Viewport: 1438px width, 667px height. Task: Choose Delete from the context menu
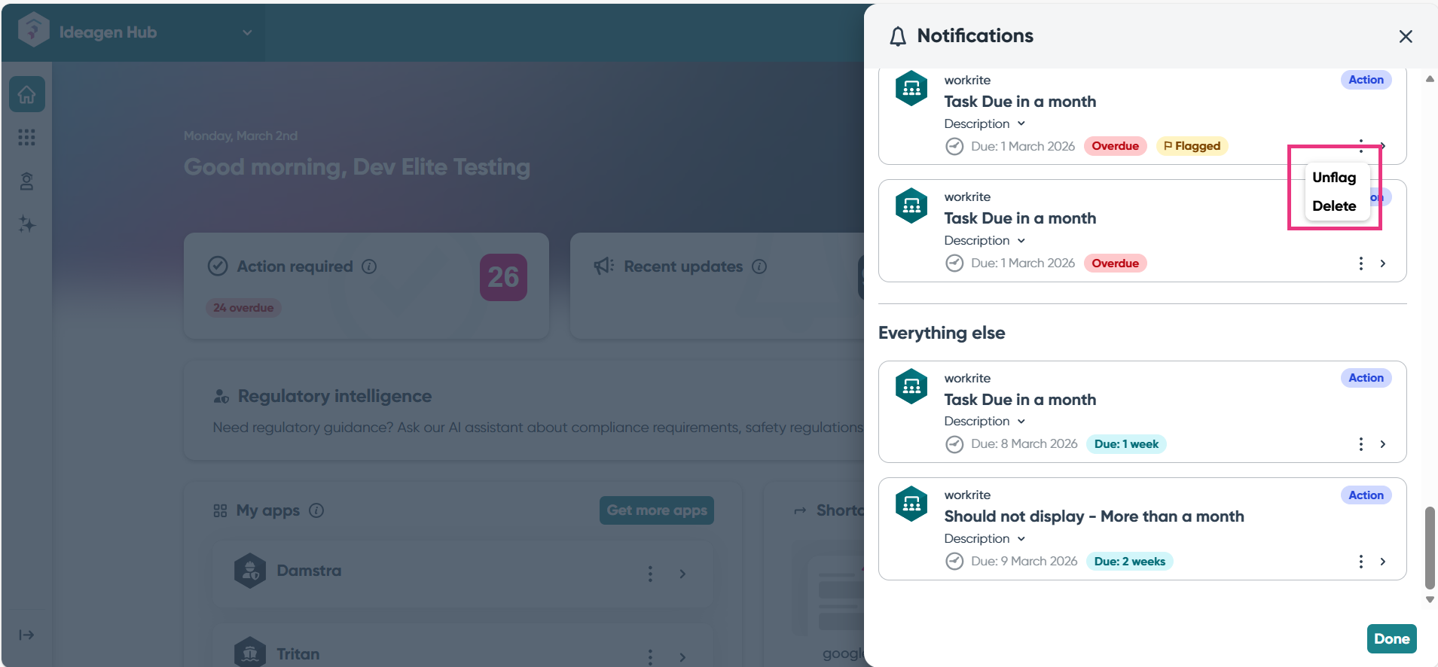pos(1333,206)
